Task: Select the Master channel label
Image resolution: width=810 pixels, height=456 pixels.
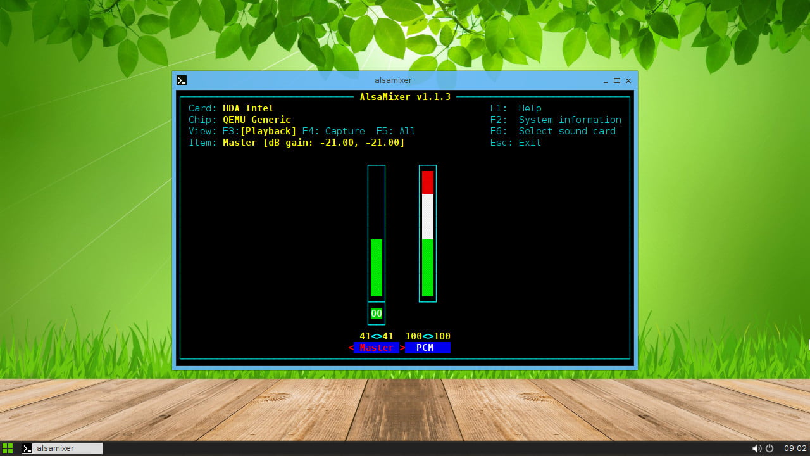Action: 377,348
